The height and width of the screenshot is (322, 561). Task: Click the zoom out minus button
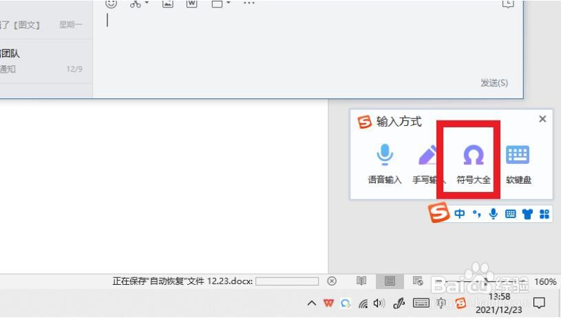[438, 281]
